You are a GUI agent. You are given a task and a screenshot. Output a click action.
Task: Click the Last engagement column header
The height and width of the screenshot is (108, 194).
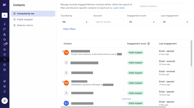(x=168, y=44)
